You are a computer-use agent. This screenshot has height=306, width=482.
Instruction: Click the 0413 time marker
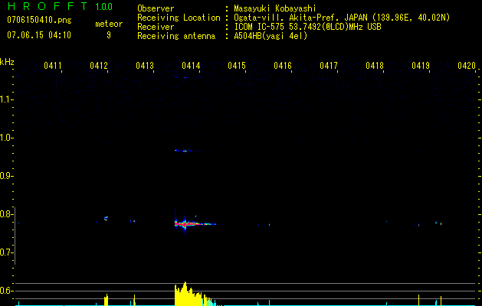tap(145, 65)
